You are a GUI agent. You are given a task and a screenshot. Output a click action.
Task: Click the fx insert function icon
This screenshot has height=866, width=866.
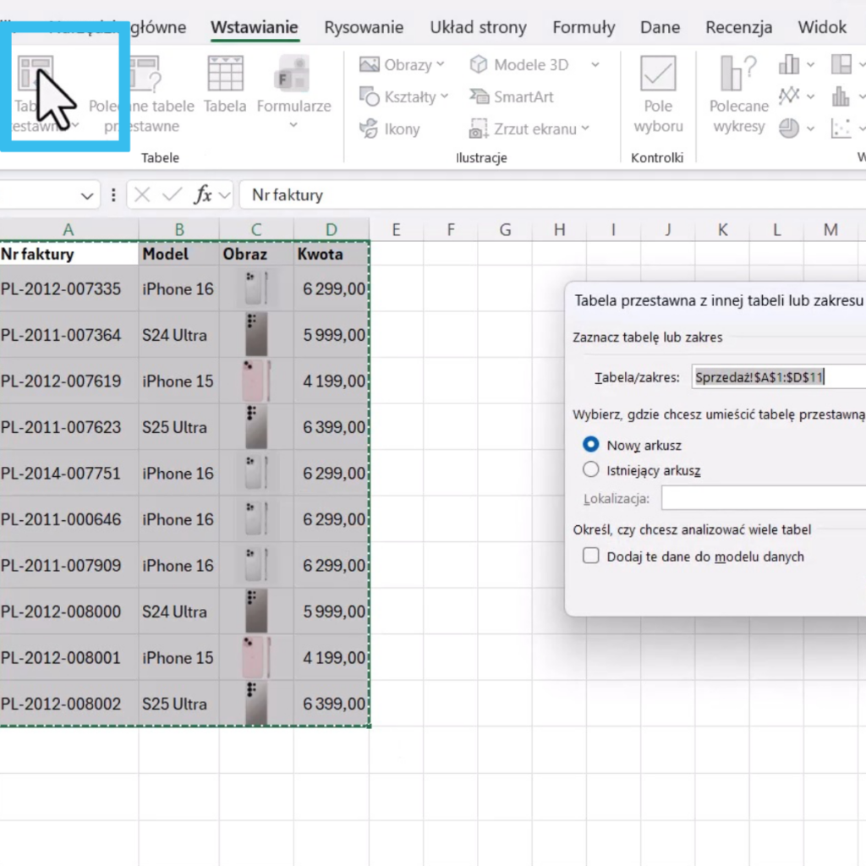(203, 195)
